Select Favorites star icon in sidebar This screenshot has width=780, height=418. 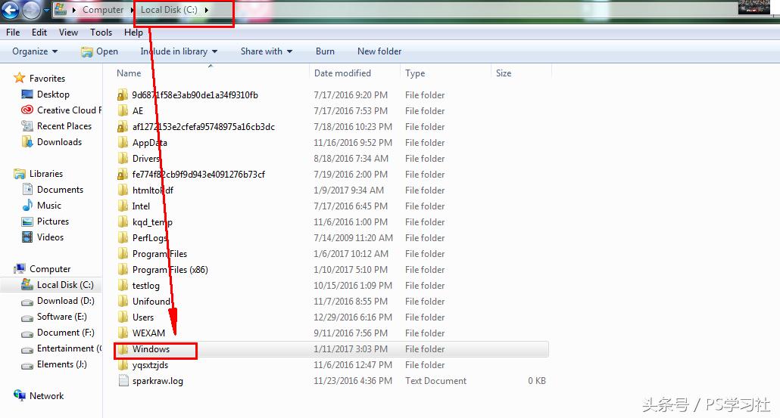[x=20, y=77]
